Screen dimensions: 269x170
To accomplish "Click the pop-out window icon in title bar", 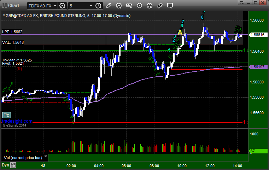I will tap(242, 2).
